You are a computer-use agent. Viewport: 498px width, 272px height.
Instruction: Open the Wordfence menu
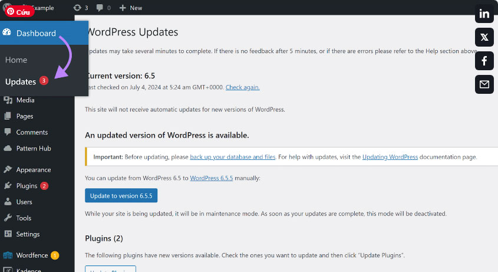click(32, 255)
